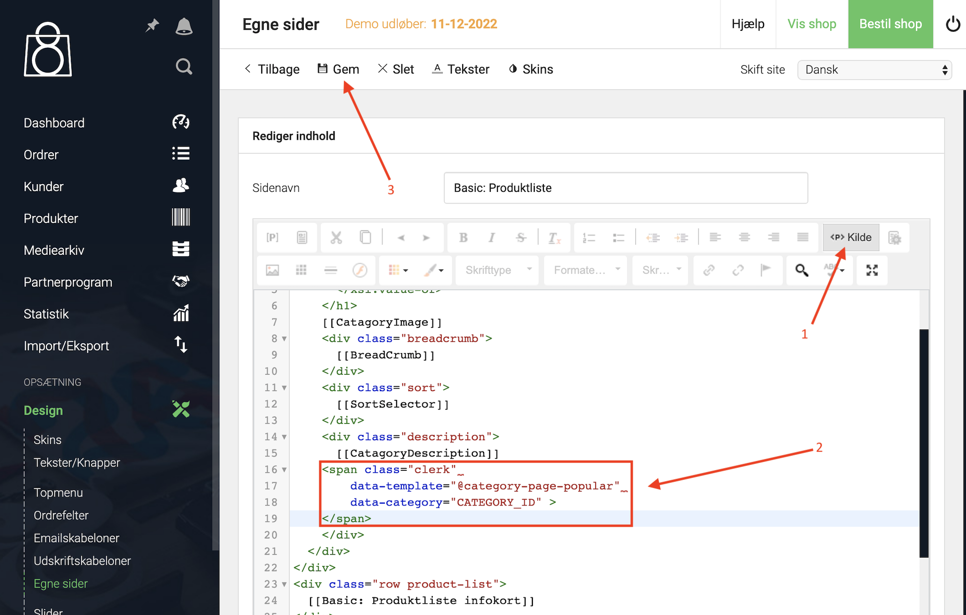Open the Skift site Dansk dropdown
This screenshot has height=615, width=966.
(x=874, y=70)
